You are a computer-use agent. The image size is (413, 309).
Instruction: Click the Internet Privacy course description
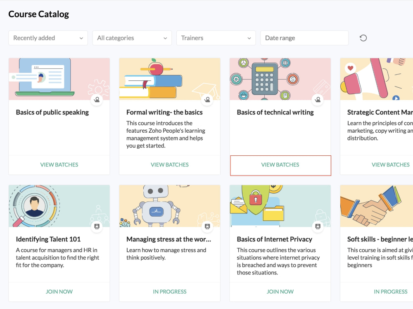pos(278,262)
